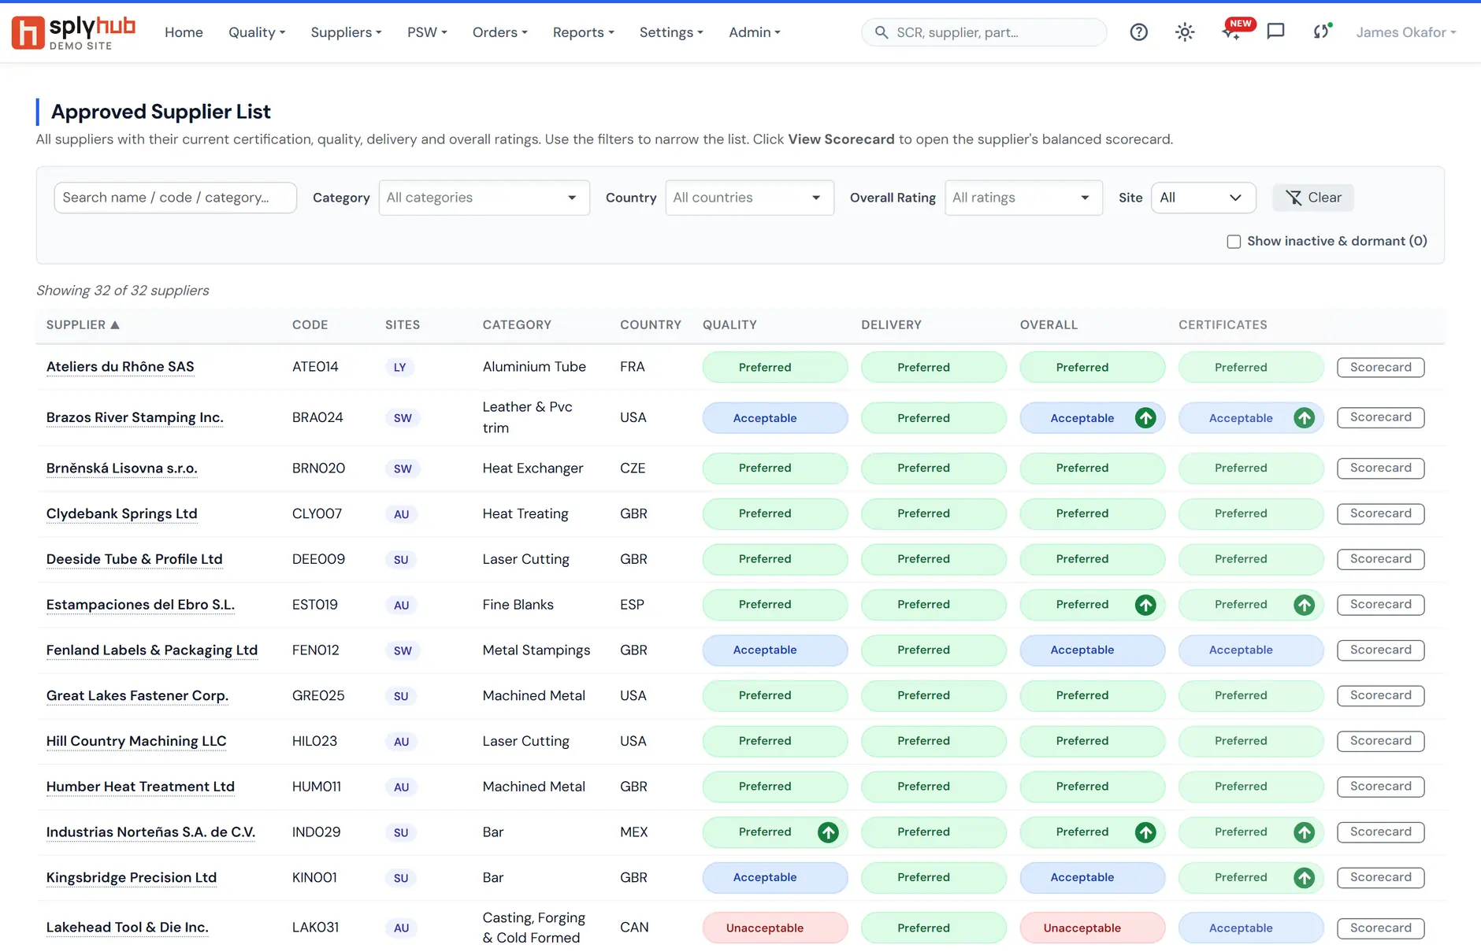Open the Reports nav menu
The image size is (1481, 952).
(583, 32)
